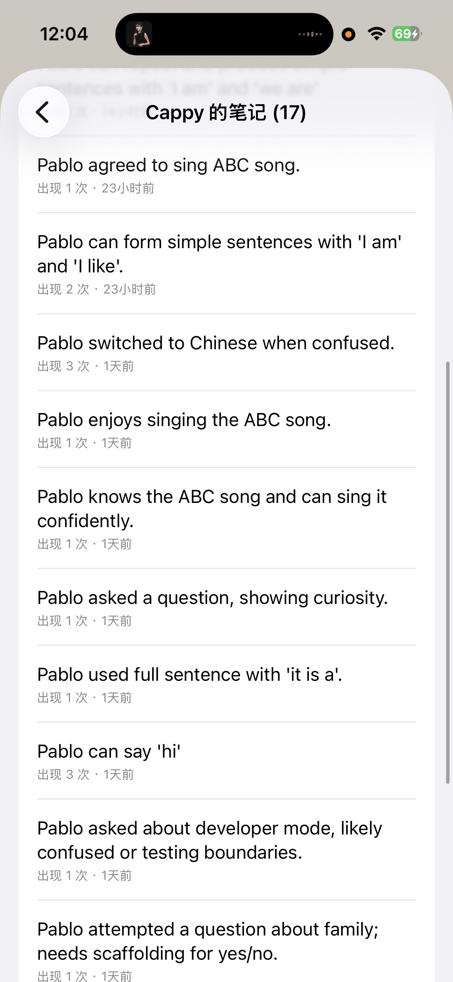
Task: Open the note "Pablo can say 'hi'"
Action: [x=226, y=761]
